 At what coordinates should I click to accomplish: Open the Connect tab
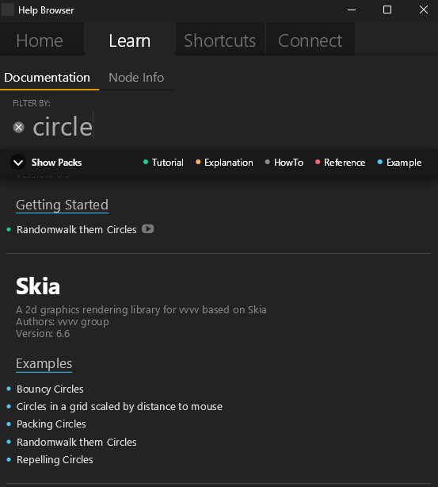coord(310,40)
